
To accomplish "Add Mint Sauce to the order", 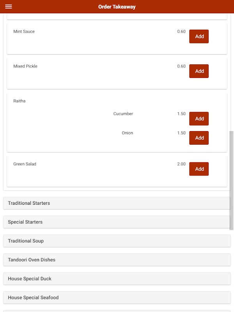I will [199, 36].
